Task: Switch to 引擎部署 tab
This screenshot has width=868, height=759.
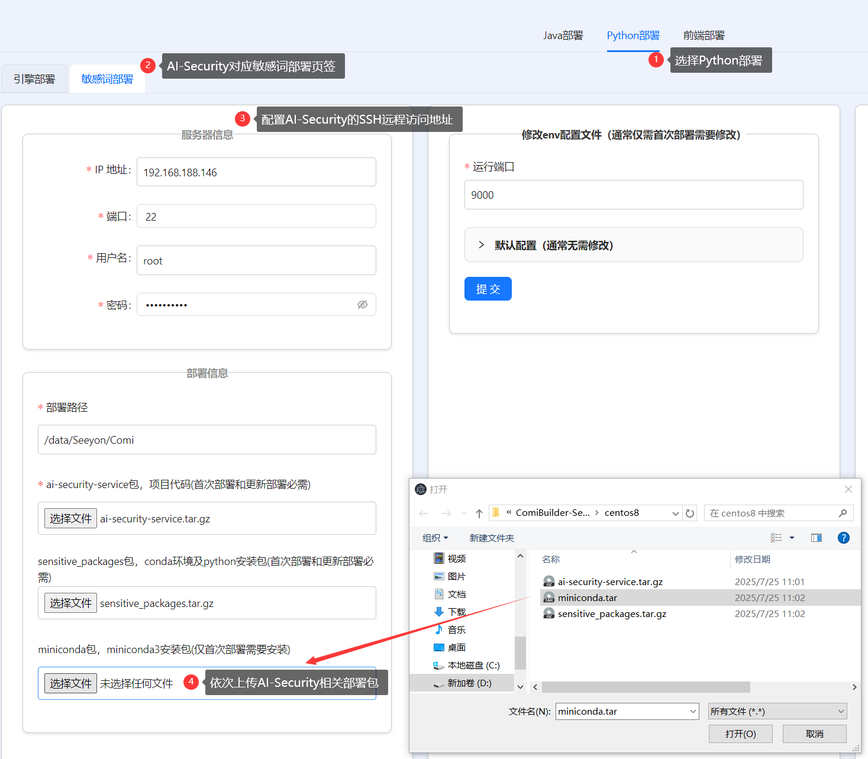Action: point(34,79)
